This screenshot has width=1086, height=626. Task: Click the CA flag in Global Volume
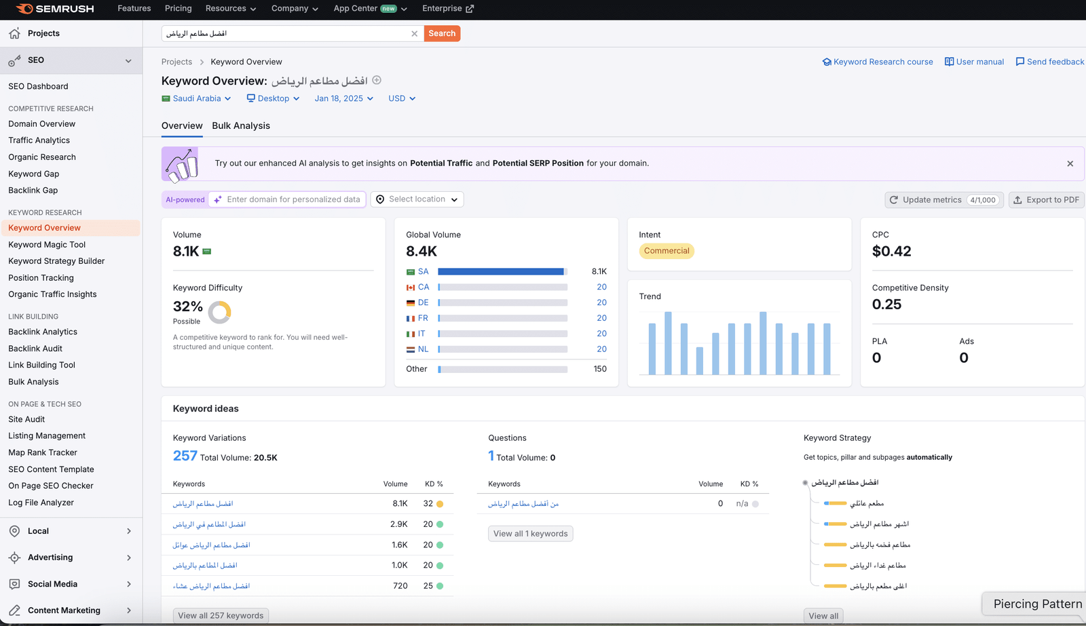click(411, 288)
